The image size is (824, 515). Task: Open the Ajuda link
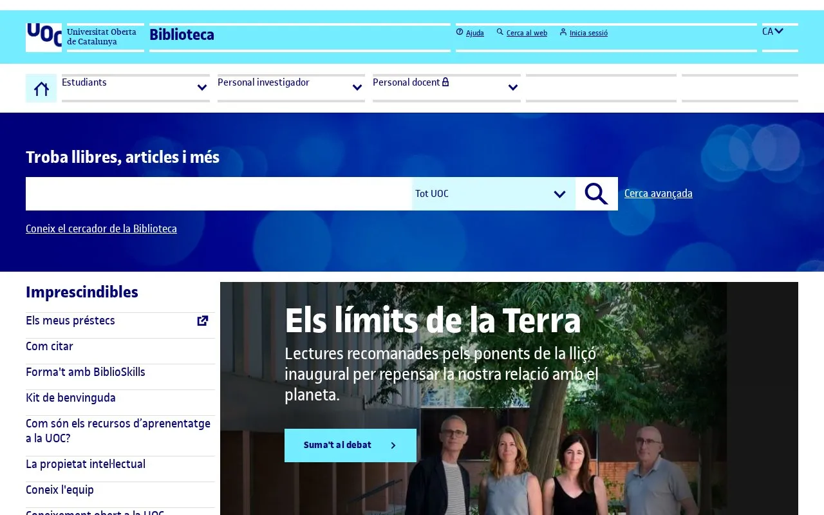point(475,33)
